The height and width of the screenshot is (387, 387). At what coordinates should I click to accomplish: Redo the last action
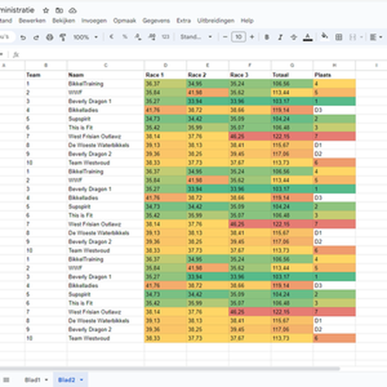pyautogui.click(x=36, y=37)
